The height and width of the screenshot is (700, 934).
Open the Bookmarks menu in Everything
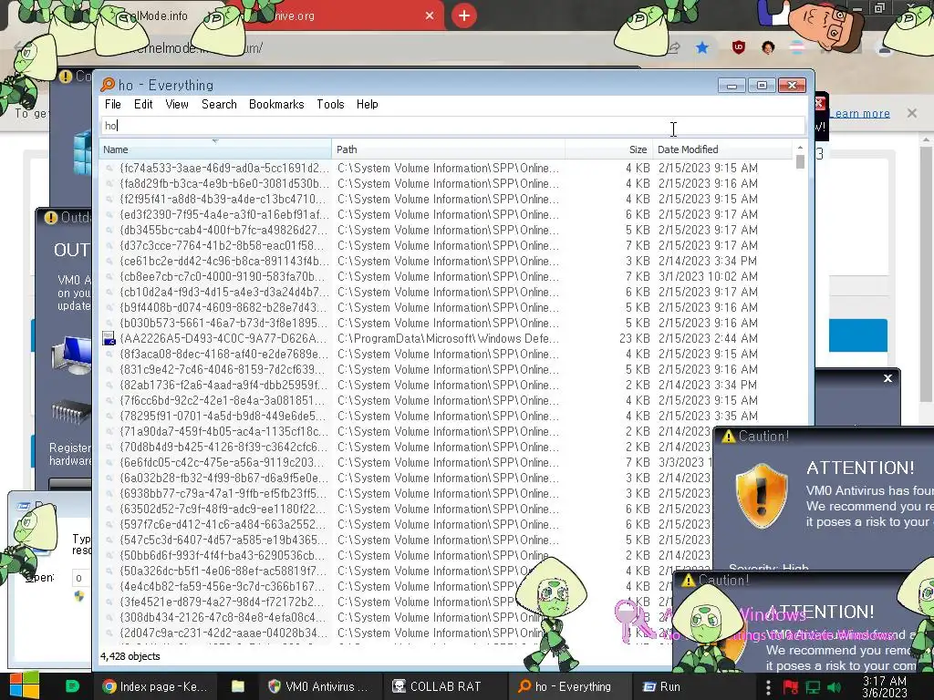[276, 104]
